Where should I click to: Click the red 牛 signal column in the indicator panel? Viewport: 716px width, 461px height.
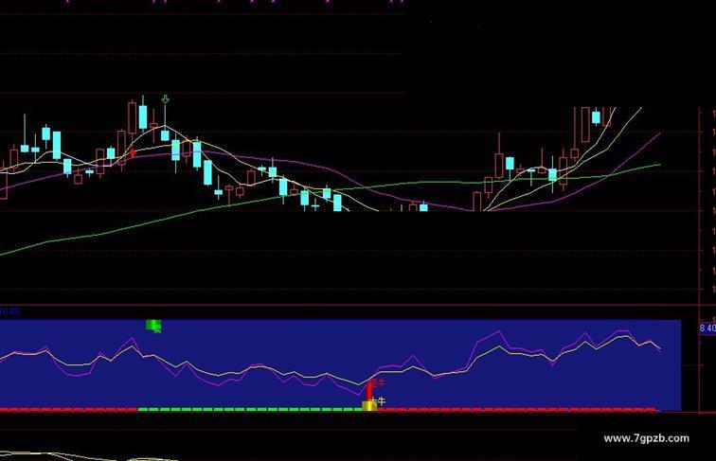(370, 391)
